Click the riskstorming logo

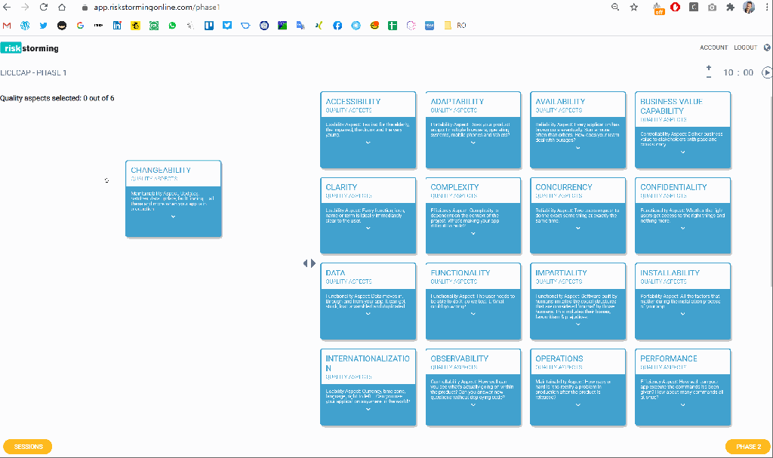30,48
